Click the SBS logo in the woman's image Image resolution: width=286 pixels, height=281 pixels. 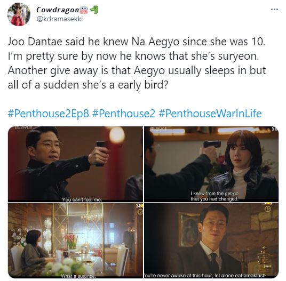point(275,129)
